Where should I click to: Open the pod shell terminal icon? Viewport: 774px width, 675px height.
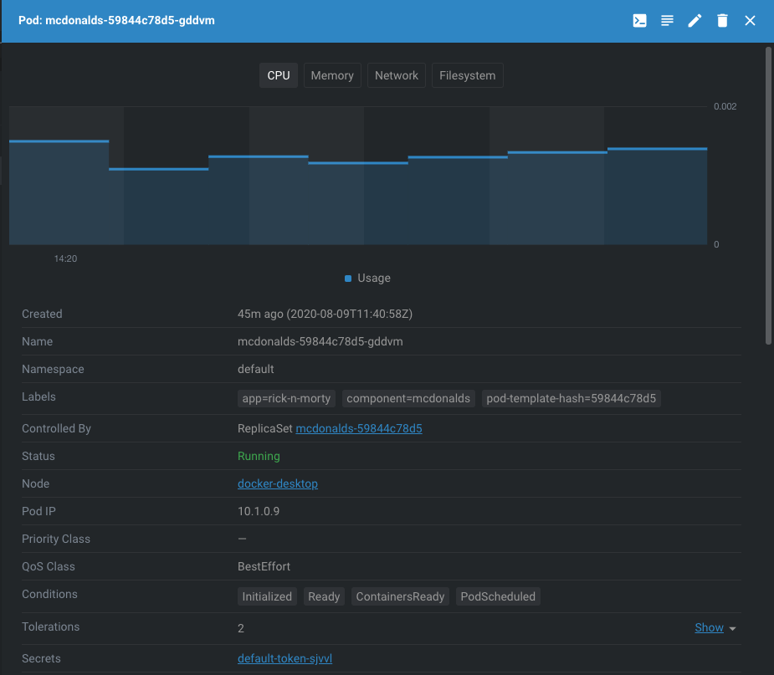click(x=639, y=20)
